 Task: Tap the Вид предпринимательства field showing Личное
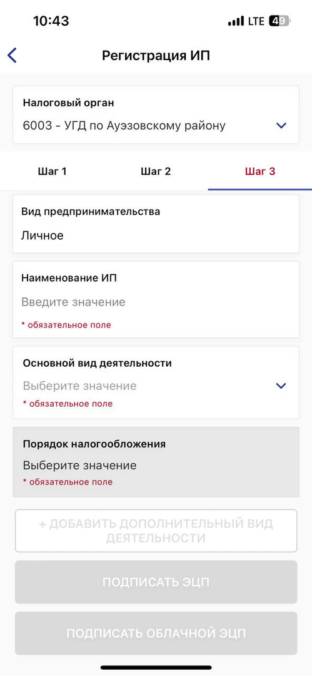[x=156, y=223]
